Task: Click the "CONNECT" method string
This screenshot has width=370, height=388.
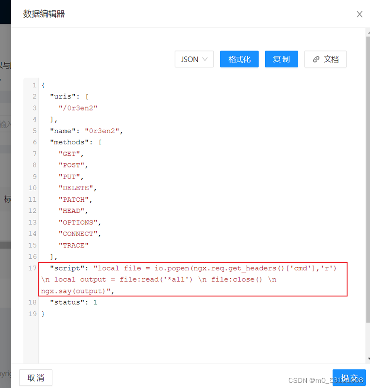Action: (78, 234)
